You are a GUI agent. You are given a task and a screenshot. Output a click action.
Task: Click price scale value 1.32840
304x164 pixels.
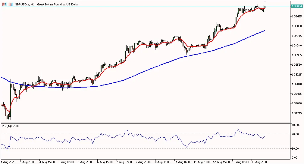coord(297,84)
